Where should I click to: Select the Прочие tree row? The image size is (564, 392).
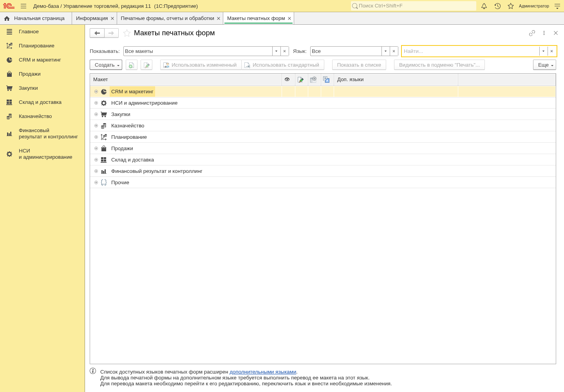coord(323,183)
